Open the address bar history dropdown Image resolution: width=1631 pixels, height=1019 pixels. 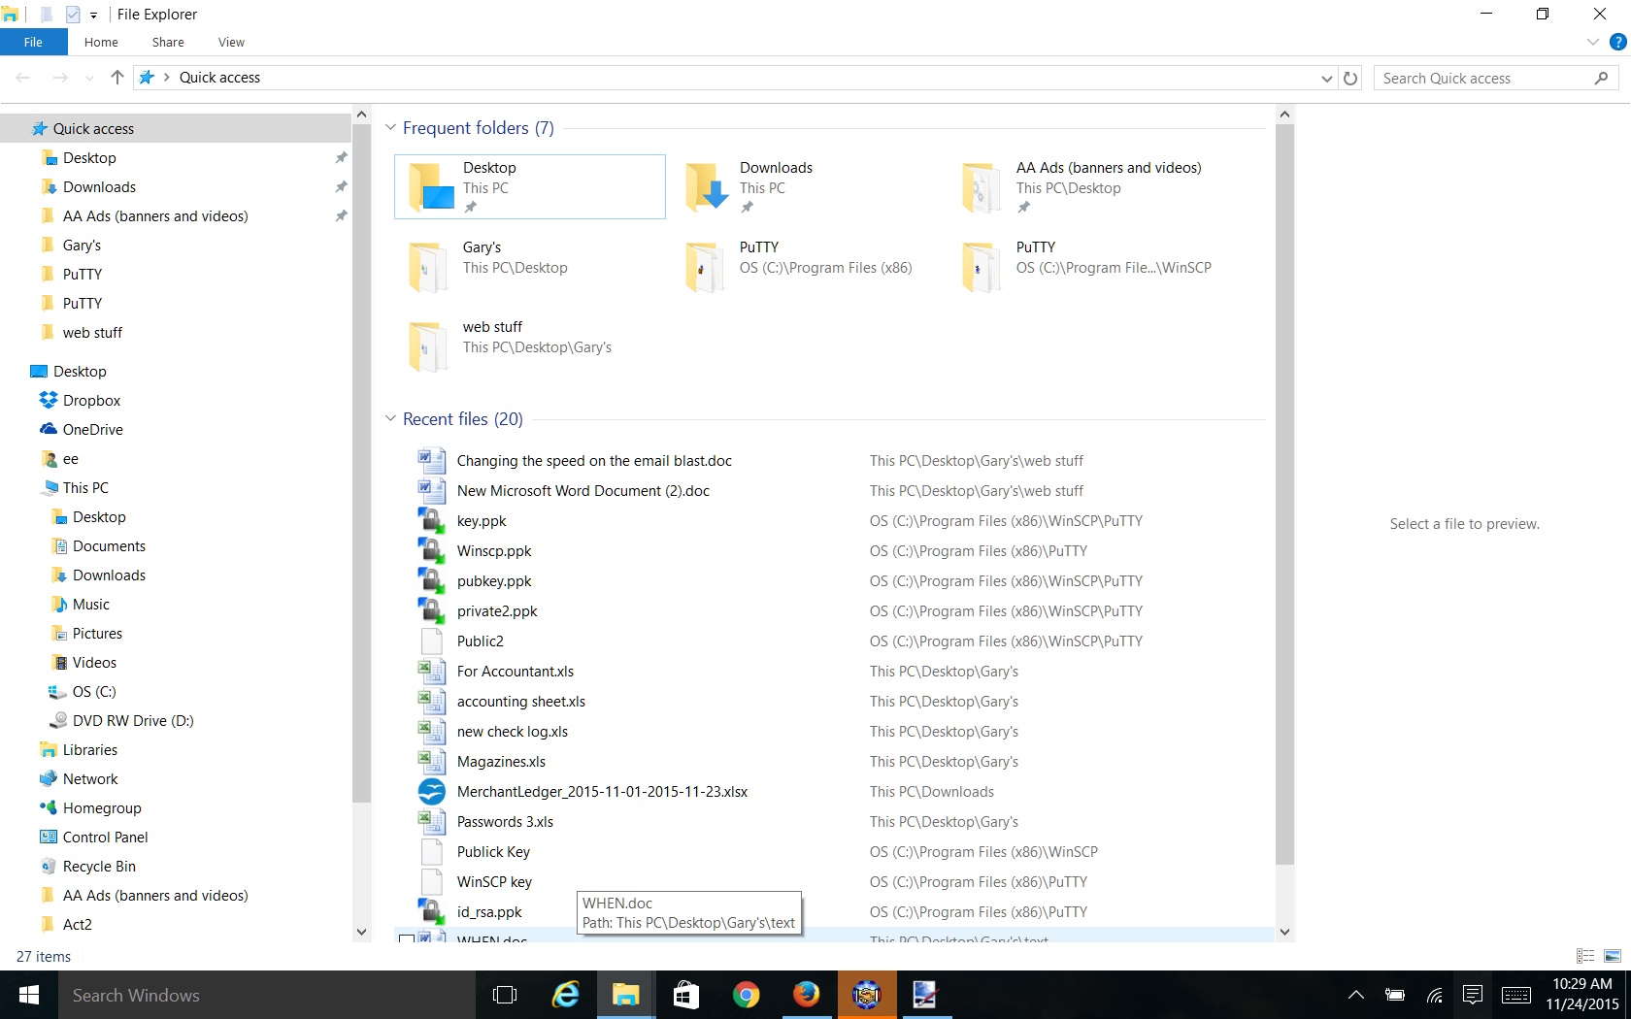[x=1326, y=79]
